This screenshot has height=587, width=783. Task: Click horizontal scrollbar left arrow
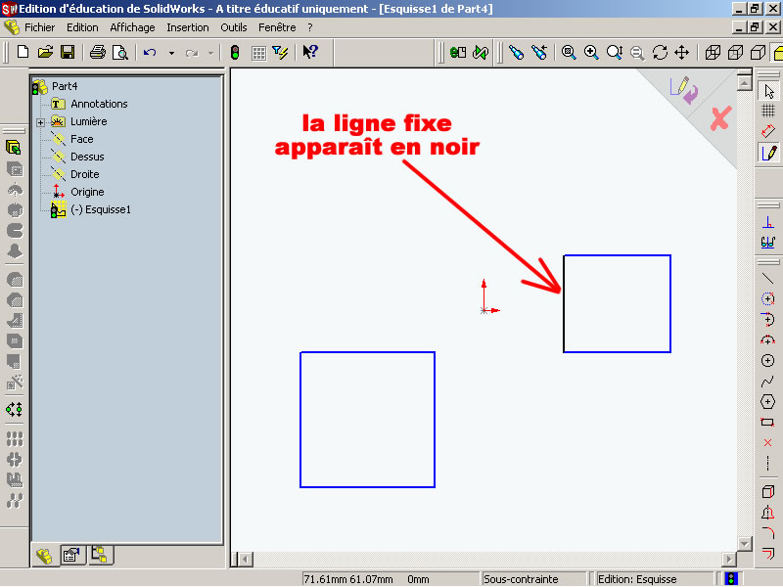point(245,559)
